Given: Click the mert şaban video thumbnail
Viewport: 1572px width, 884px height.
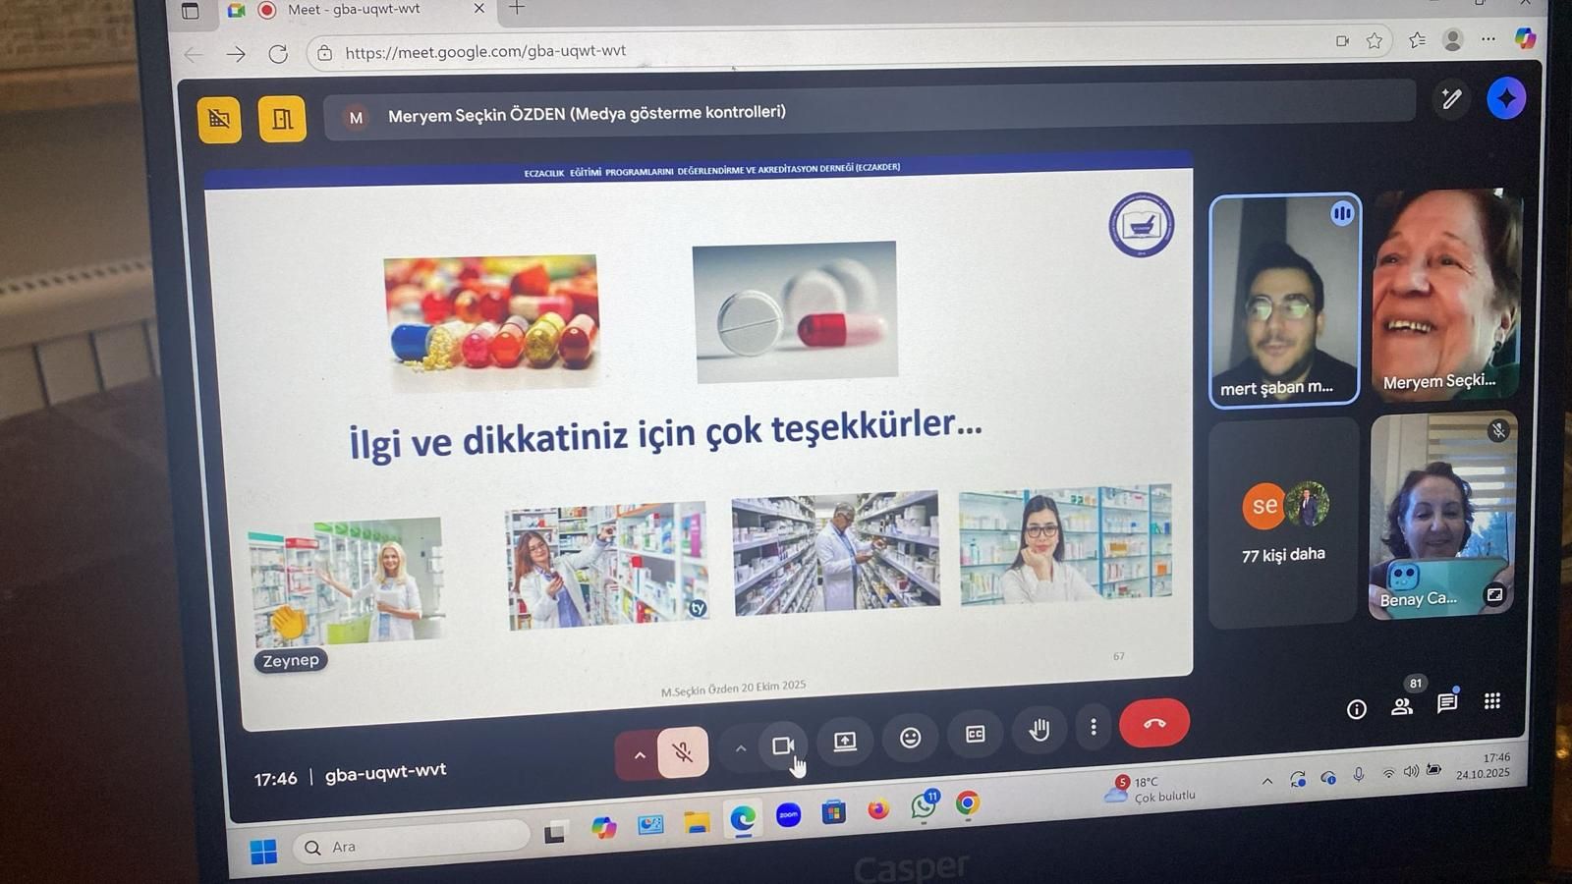Looking at the screenshot, I should coord(1284,300).
